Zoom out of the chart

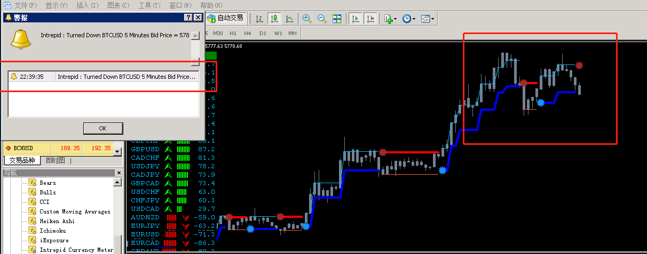322,19
